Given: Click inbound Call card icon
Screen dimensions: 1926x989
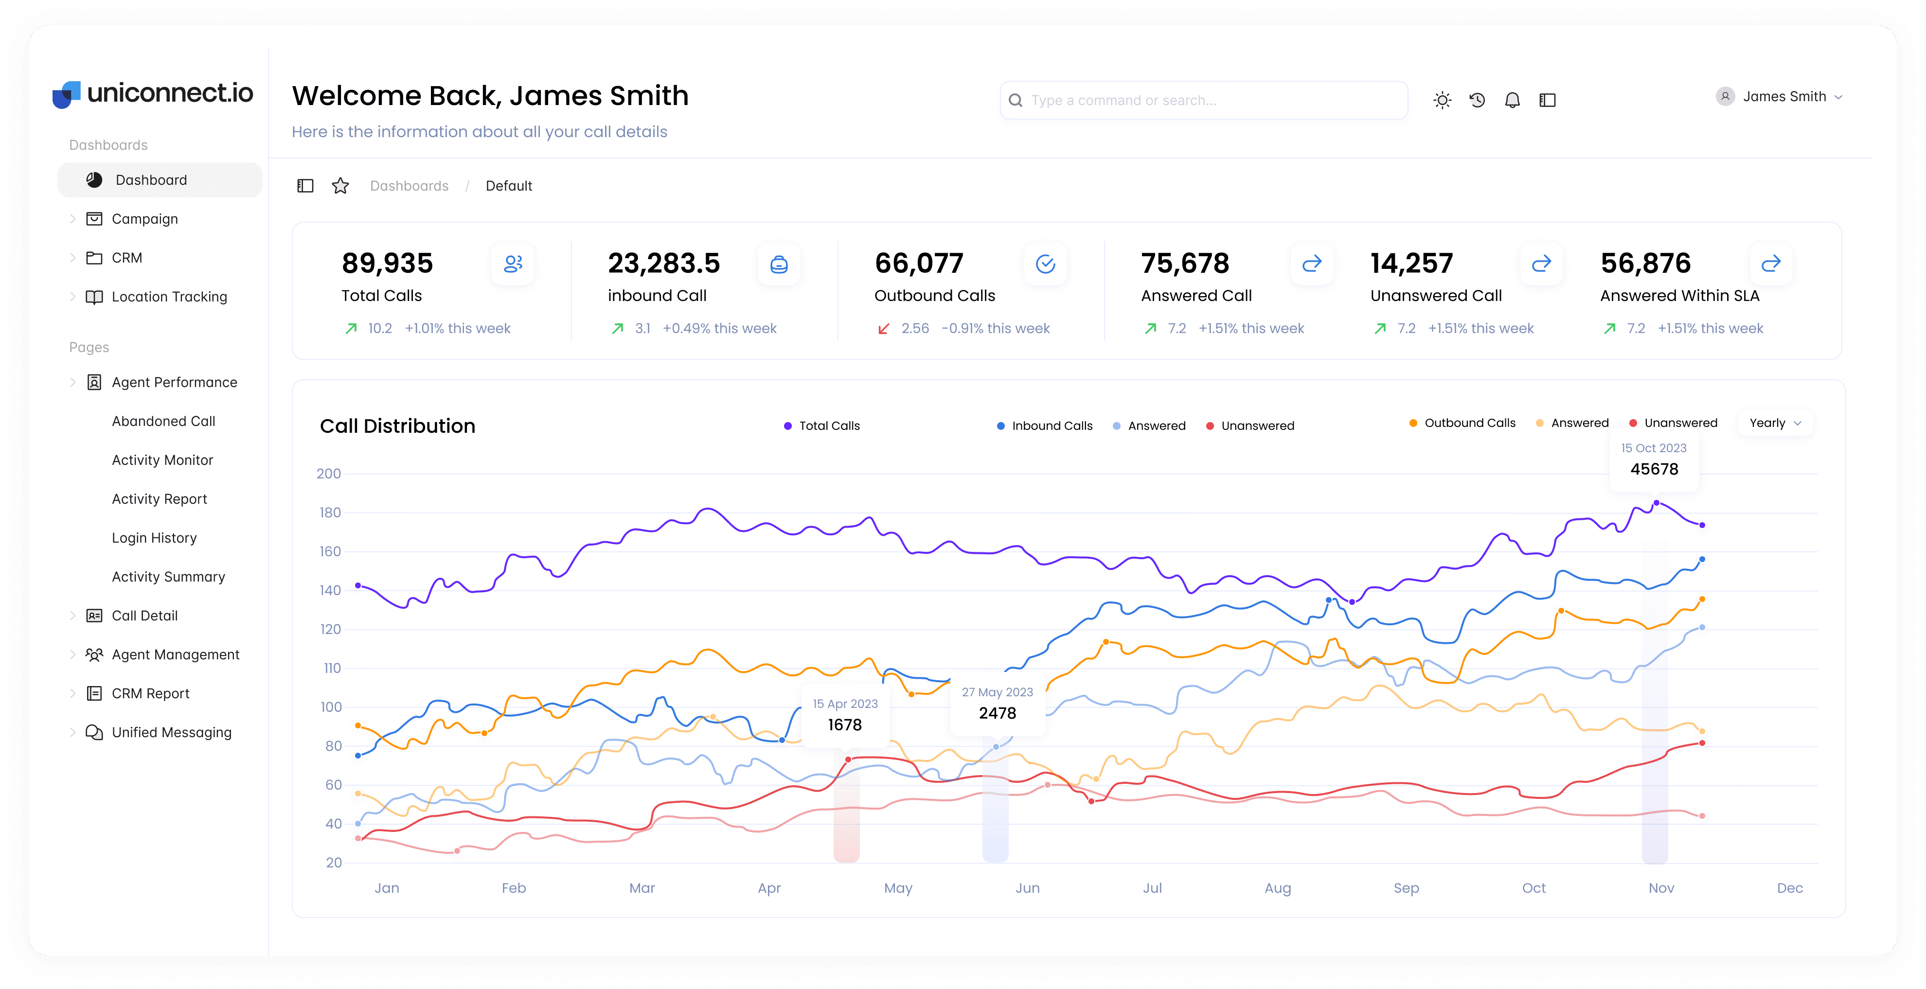Looking at the screenshot, I should 779,263.
